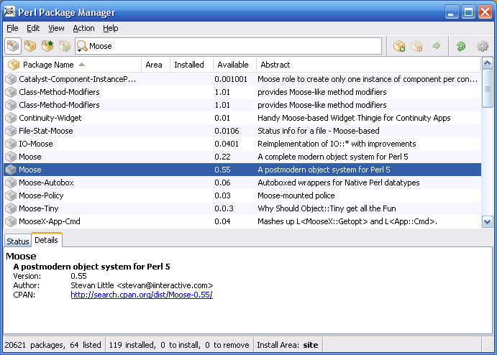Select the View installed packages icon
Viewport: 497px width, 355px height.
click(x=30, y=46)
